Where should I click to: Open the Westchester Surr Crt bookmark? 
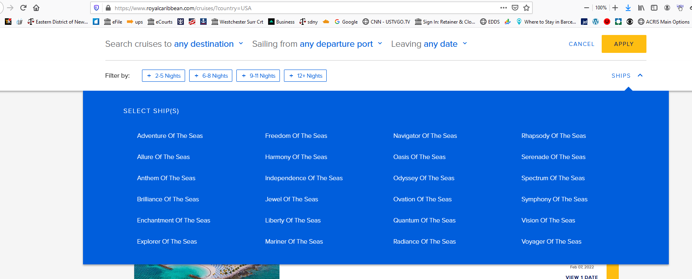[x=237, y=22]
